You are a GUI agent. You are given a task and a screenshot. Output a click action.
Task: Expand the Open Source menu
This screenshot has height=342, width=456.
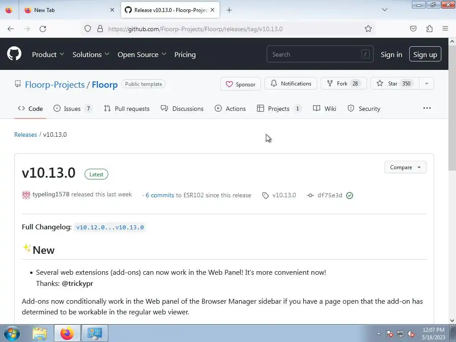tap(142, 54)
